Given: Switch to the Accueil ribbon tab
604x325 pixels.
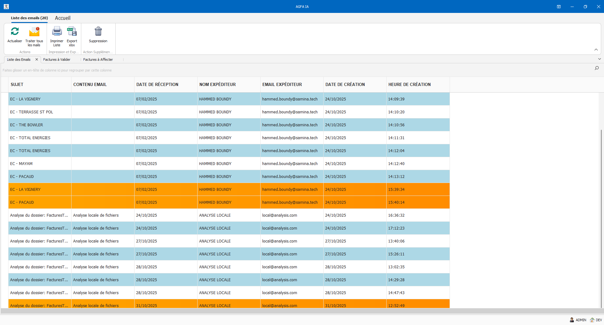Looking at the screenshot, I should pyautogui.click(x=63, y=18).
